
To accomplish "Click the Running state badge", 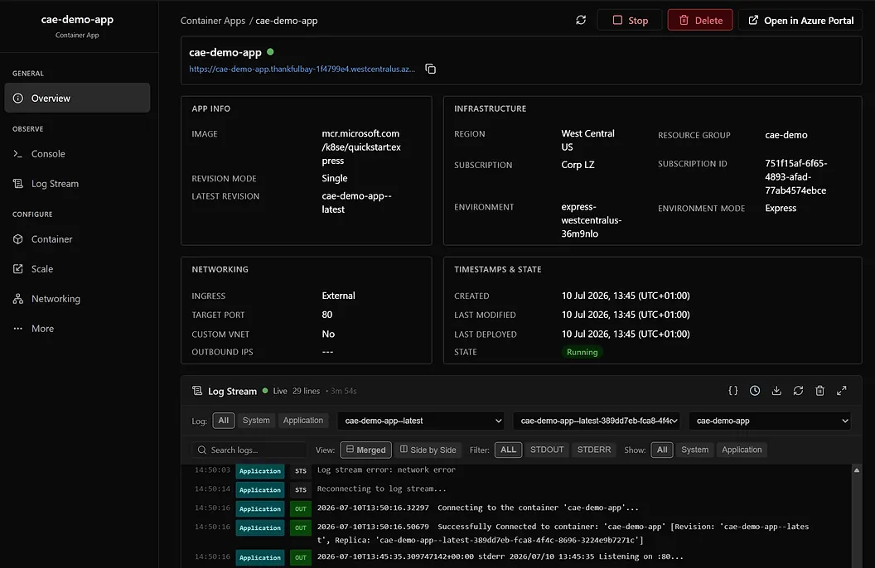I will [x=582, y=352].
